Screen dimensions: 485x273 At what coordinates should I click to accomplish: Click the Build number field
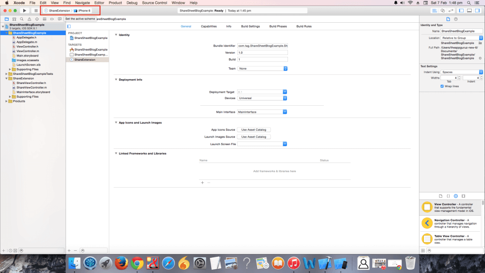tap(262, 59)
